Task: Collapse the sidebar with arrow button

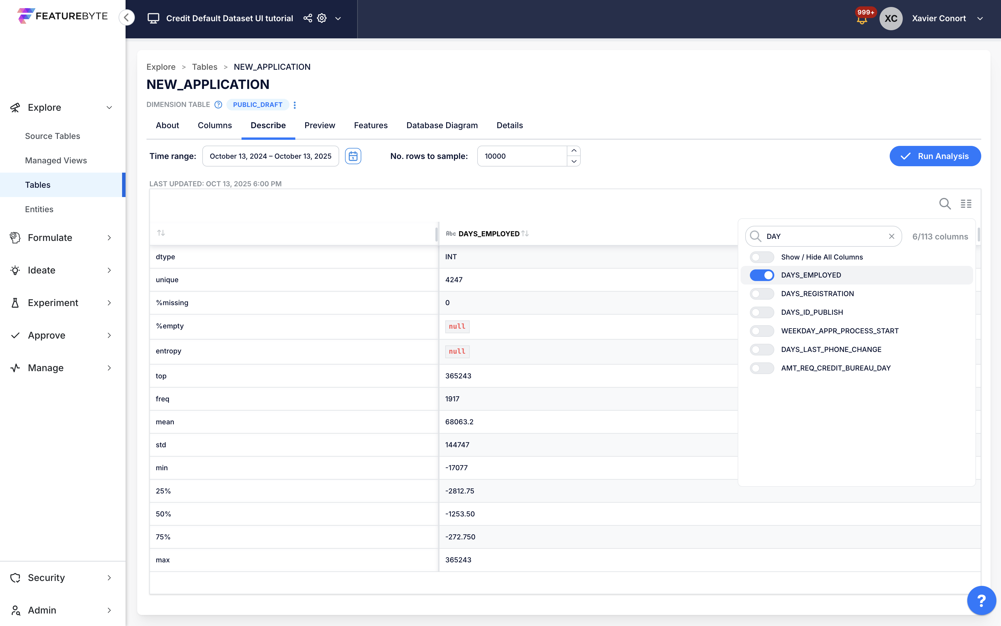Action: [127, 18]
